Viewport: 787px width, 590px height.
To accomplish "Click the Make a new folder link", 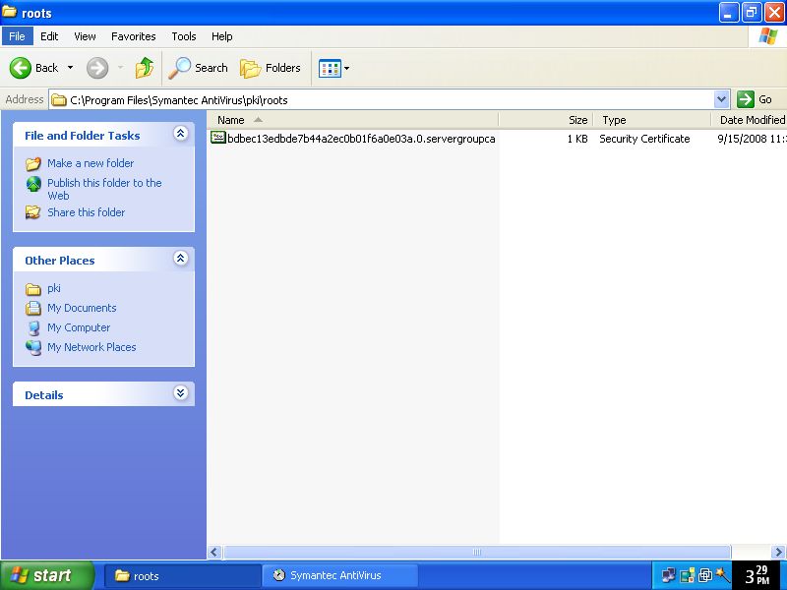I will (91, 163).
